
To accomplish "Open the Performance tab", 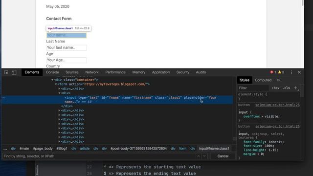I will click(x=115, y=72).
